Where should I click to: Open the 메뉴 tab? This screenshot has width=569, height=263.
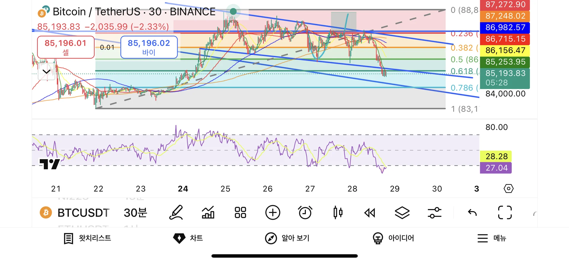[x=492, y=238]
